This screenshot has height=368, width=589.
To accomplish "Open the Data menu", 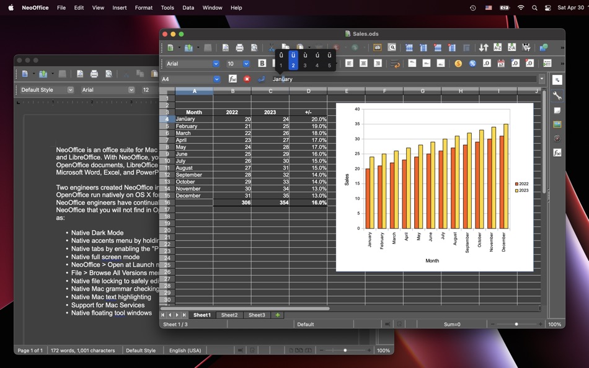I will (188, 7).
